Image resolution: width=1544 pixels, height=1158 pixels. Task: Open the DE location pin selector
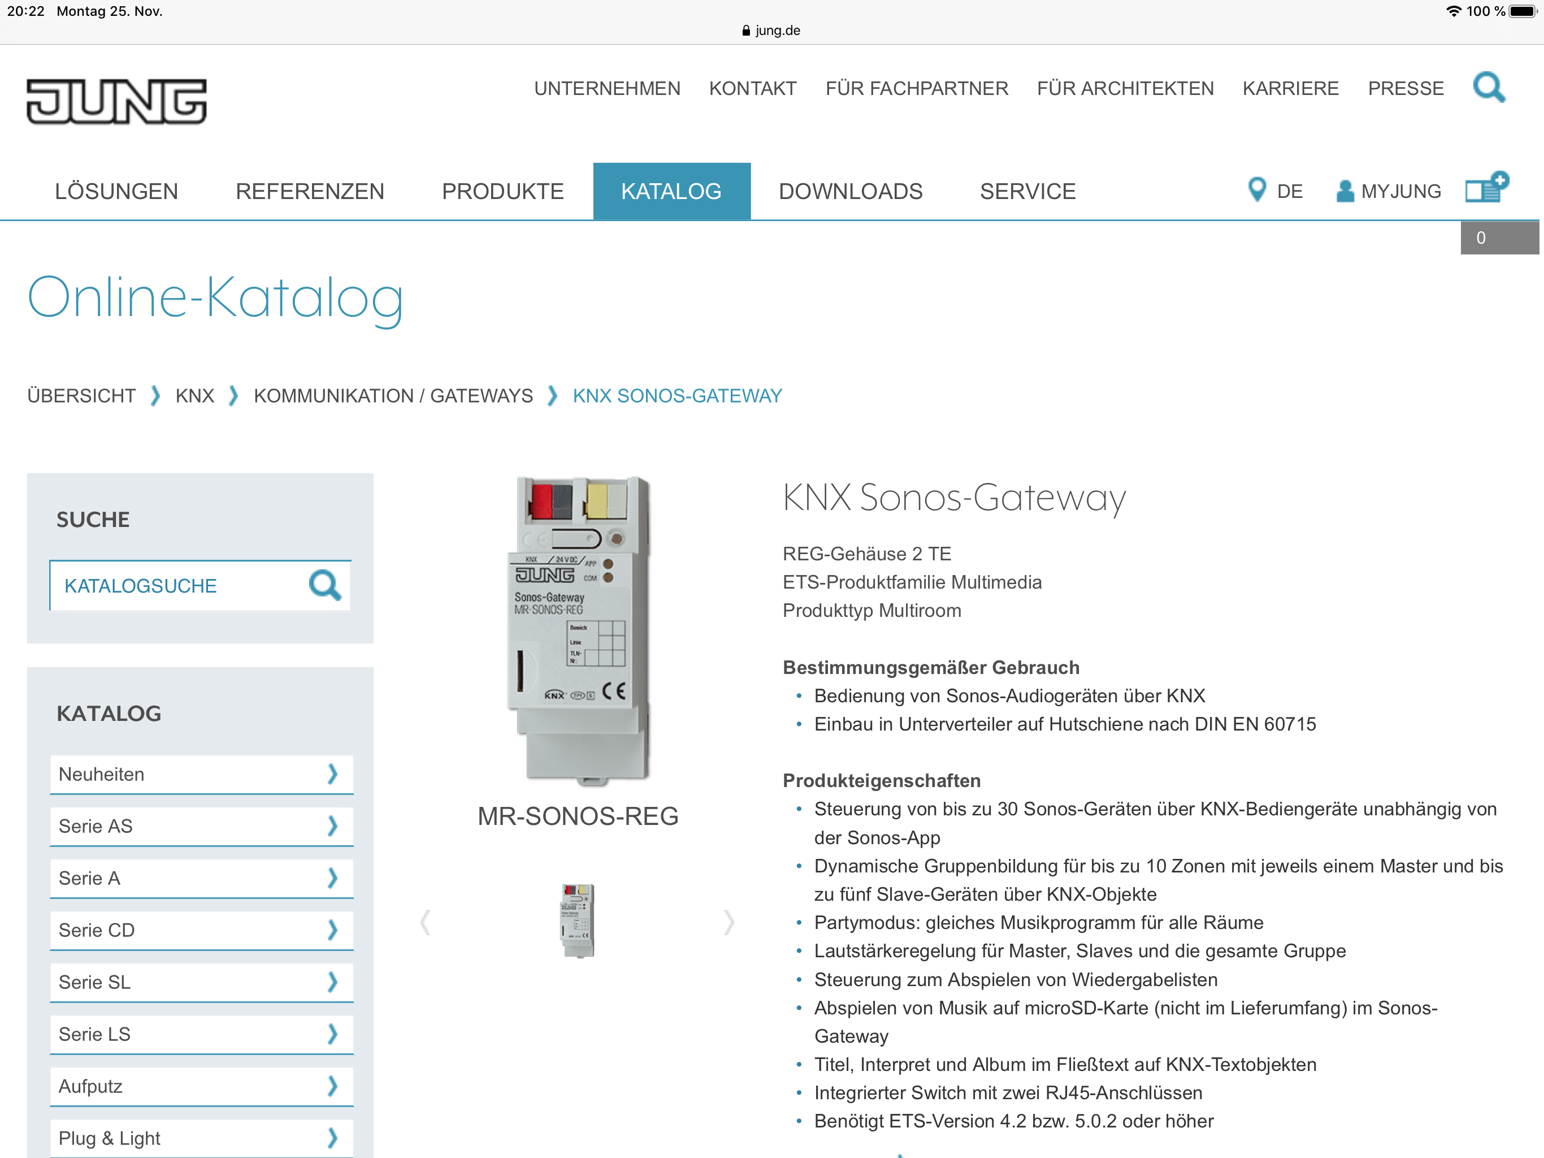1274,191
